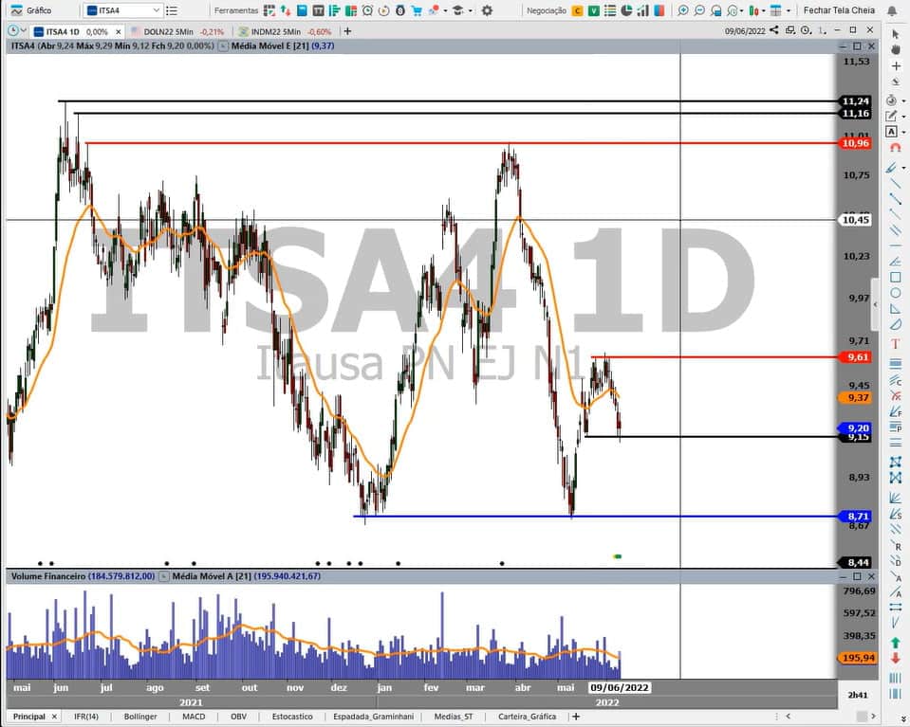Click the orange C buy button
910x727 pixels.
click(578, 10)
